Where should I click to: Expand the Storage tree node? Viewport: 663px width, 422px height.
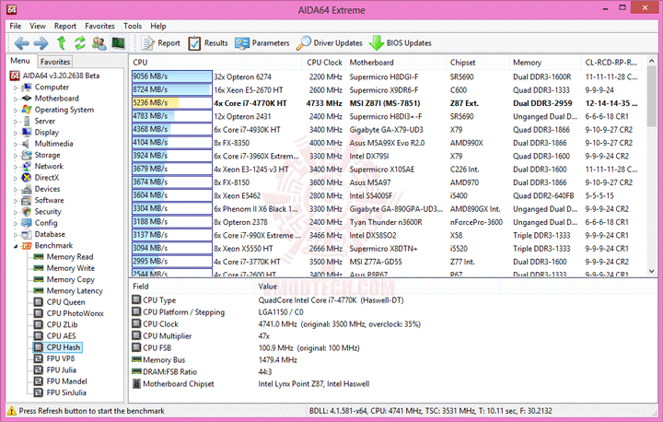pyautogui.click(x=16, y=156)
